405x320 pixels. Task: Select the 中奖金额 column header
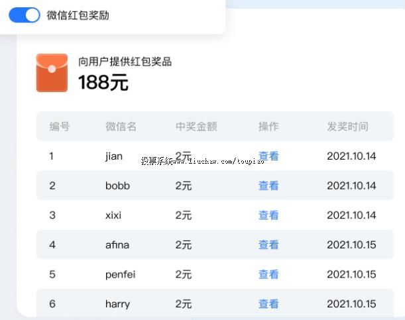point(196,126)
